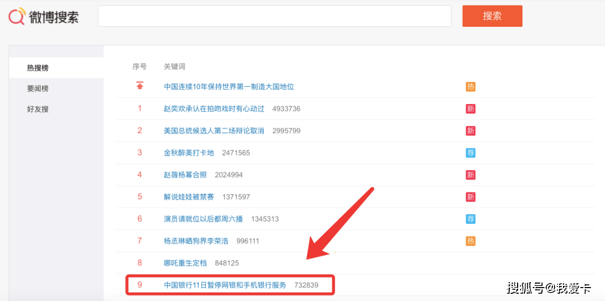Click rank number 3 in the list
This screenshot has height=301, width=605.
139,153
